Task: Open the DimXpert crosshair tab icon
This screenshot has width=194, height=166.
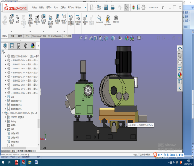Action: 25,46
